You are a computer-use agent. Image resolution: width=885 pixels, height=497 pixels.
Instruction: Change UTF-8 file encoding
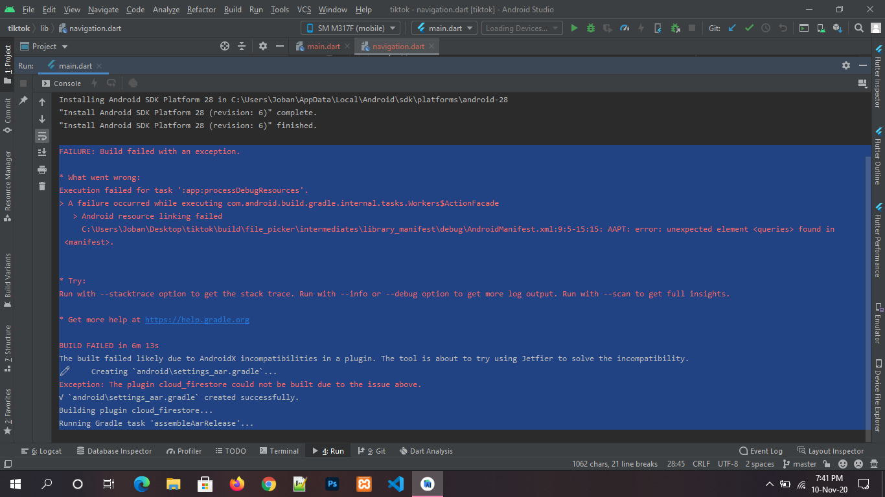coord(728,464)
